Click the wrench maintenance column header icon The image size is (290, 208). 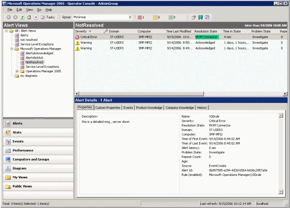pos(106,31)
